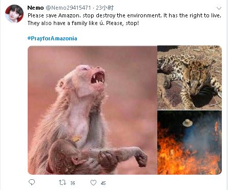Viewport: 228px width, 190px height.
Task: Like the tweet with the heart icon
Action: tap(93, 183)
